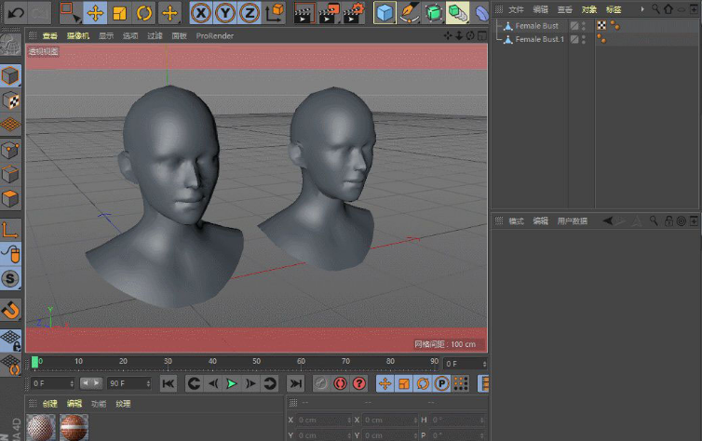Image resolution: width=702 pixels, height=441 pixels.
Task: Select the Scale tool in top toolbar
Action: tap(120, 13)
